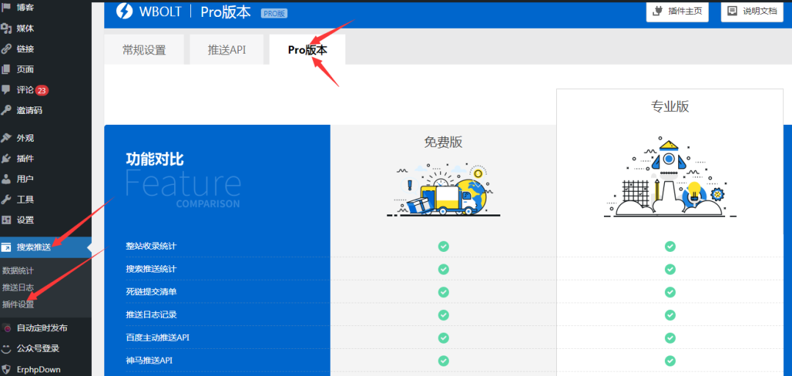Click the 工具 wrench icon
Image resolution: width=792 pixels, height=376 pixels.
point(6,199)
